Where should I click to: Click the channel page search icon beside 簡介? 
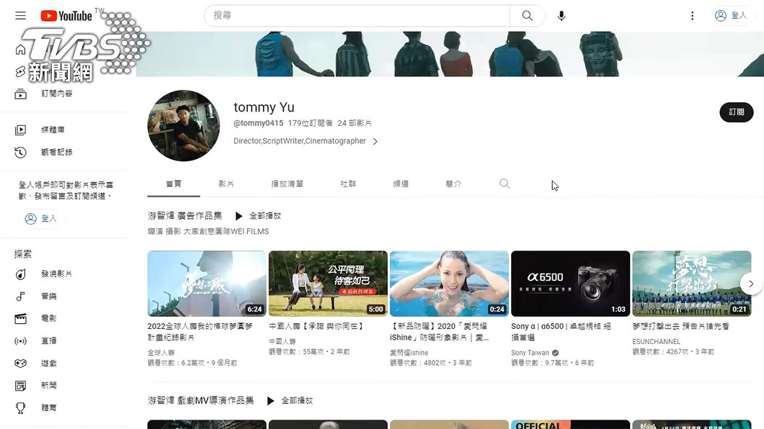tap(505, 184)
